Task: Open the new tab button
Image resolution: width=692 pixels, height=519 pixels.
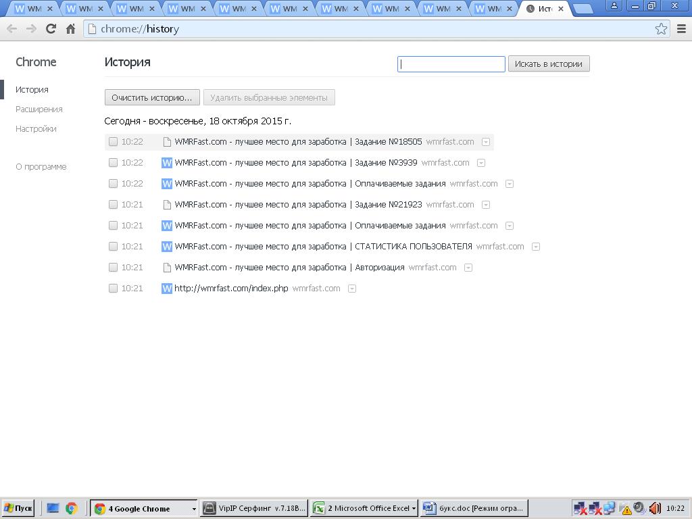Action: tap(583, 8)
